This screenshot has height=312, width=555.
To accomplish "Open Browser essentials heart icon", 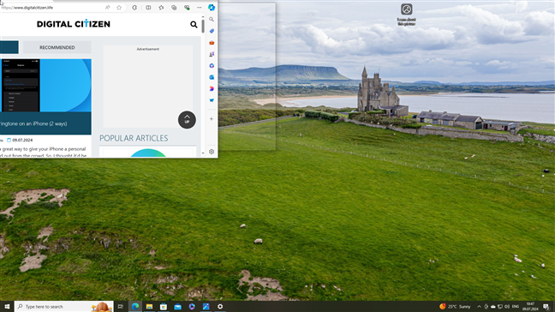I will pyautogui.click(x=187, y=8).
